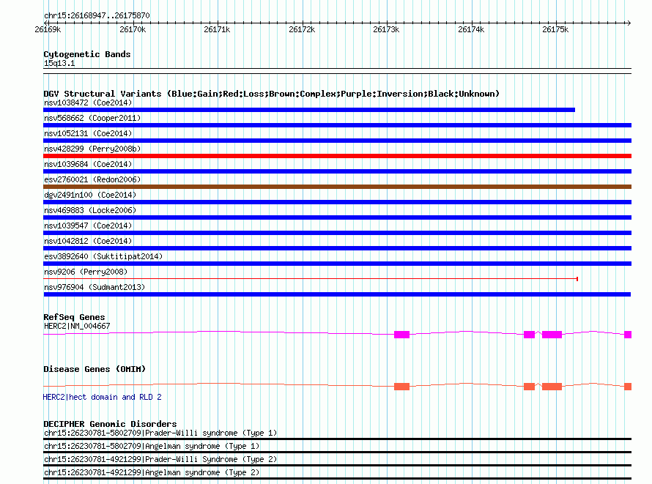Click the nsv976904 (Sudmant2013) label
652x484 pixels.
point(95,287)
